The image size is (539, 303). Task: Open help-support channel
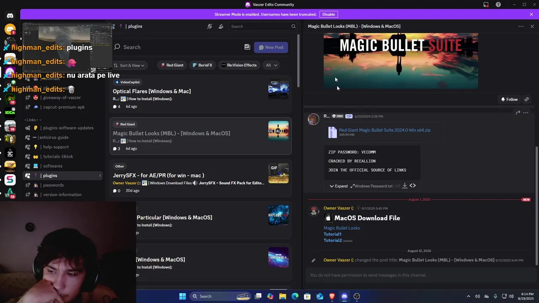[x=62, y=147]
